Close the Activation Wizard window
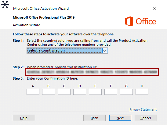The image size is (167, 125). (154, 8)
